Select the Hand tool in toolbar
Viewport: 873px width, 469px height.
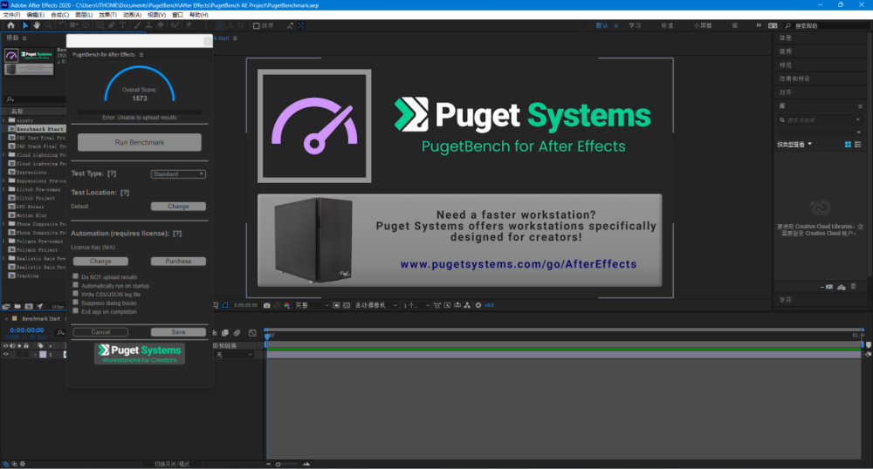[37, 25]
